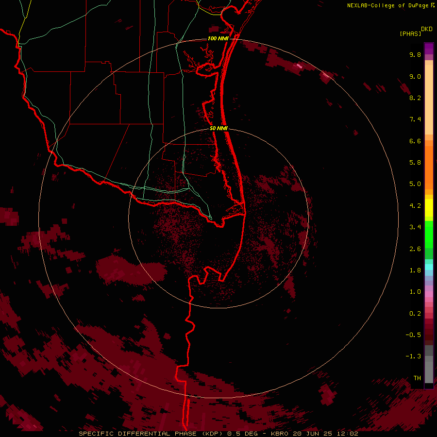Image resolution: width=437 pixels, height=437 pixels.
Task: Click the 50 NMI range ring label
Action: tap(218, 128)
